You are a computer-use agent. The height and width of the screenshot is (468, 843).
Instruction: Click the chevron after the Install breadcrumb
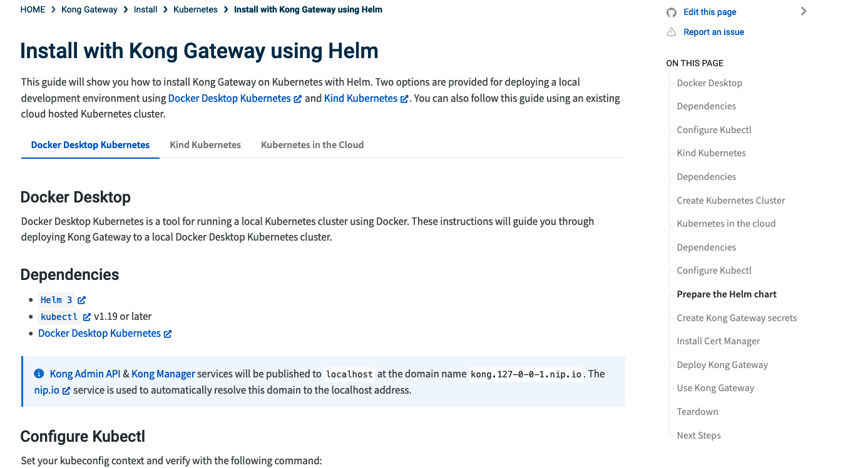coord(165,9)
